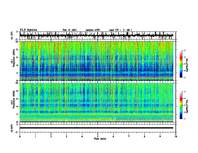198x153 pixels.
Task: Click time axis tick label "1"
Action: pos(35,136)
